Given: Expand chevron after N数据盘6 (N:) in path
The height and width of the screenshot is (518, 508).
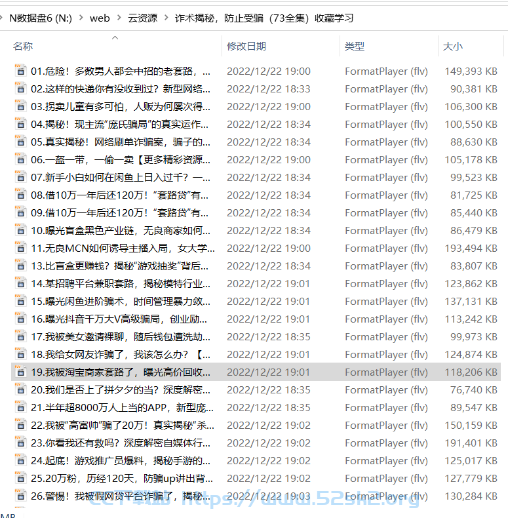Looking at the screenshot, I should click(81, 18).
